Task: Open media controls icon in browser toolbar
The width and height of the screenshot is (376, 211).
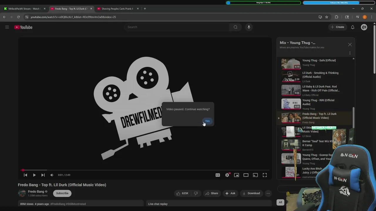Action: click(x=357, y=17)
